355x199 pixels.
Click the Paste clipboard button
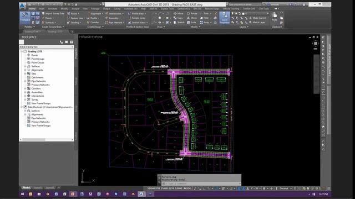pyautogui.click(x=275, y=17)
